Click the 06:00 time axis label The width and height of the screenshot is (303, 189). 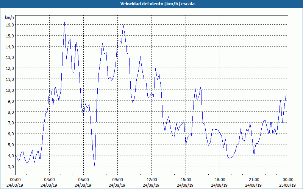83,180
